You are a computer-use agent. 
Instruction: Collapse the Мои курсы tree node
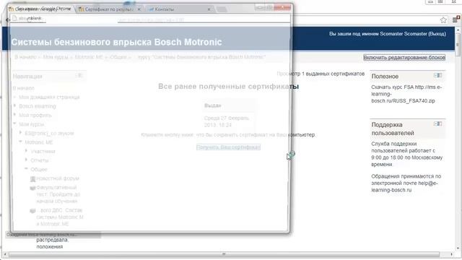pos(14,123)
